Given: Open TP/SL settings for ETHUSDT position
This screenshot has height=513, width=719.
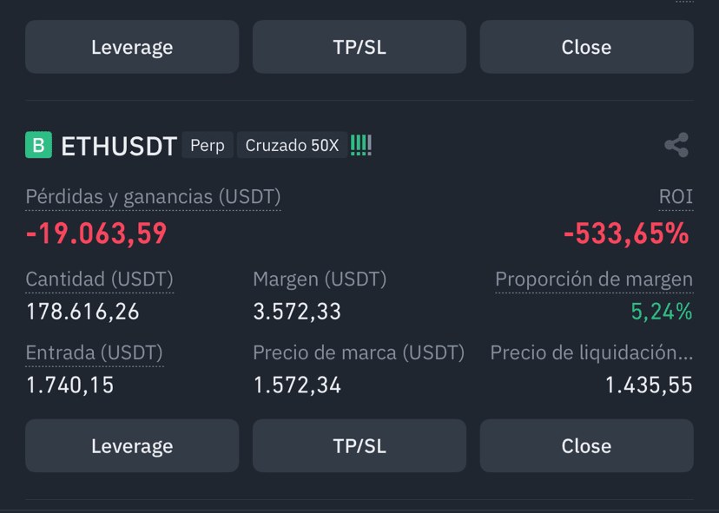Looking at the screenshot, I should coord(359,445).
